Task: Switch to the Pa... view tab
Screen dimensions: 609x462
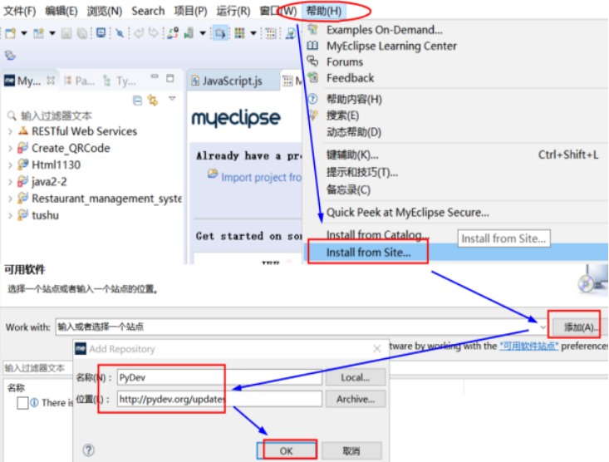Action: [x=79, y=81]
